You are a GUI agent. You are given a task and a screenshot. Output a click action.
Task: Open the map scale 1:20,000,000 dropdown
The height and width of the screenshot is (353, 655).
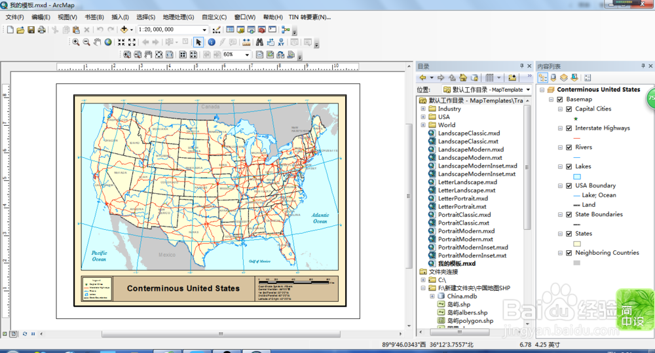point(204,29)
